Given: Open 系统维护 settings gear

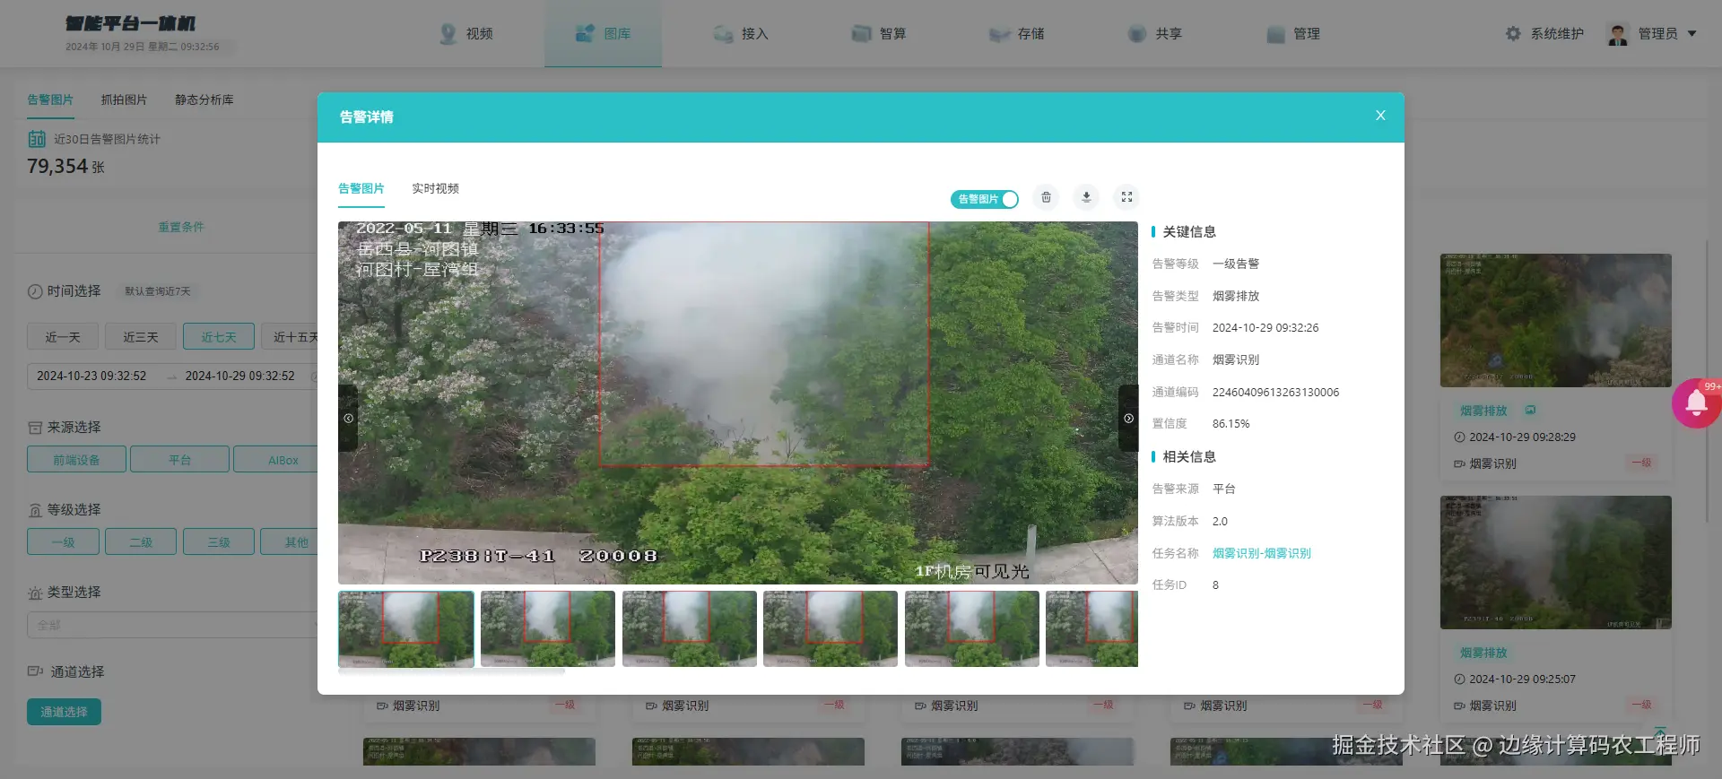Looking at the screenshot, I should point(1513,33).
